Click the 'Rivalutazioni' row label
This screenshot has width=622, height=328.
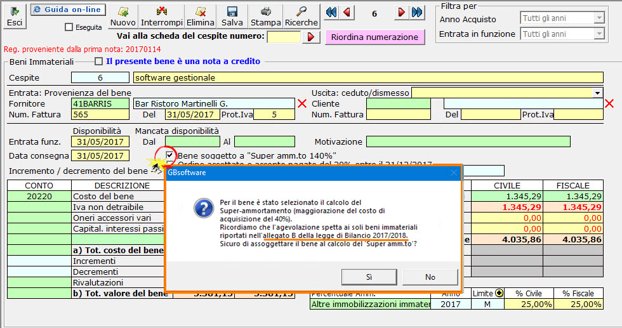click(x=98, y=282)
